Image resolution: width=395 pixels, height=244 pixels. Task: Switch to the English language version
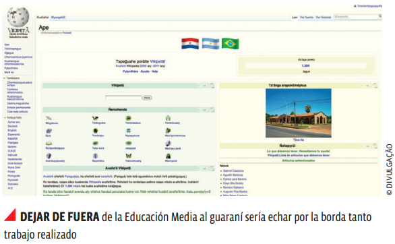[x=12, y=130]
